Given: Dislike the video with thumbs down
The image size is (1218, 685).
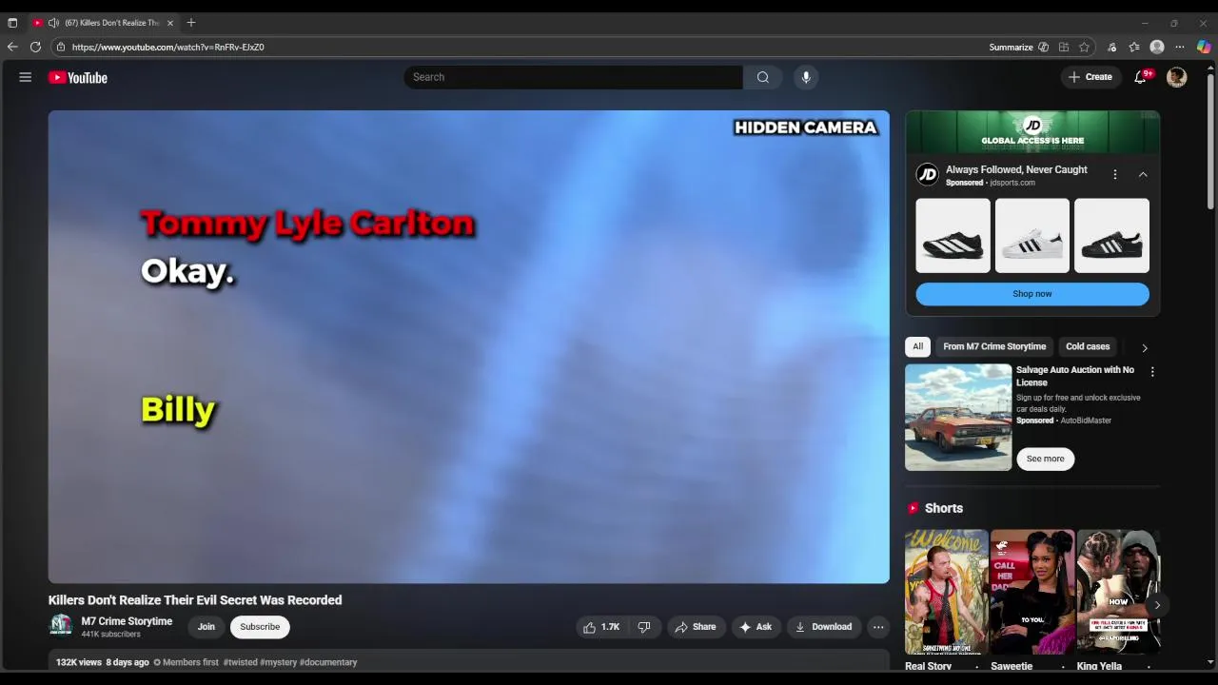Looking at the screenshot, I should tap(644, 627).
